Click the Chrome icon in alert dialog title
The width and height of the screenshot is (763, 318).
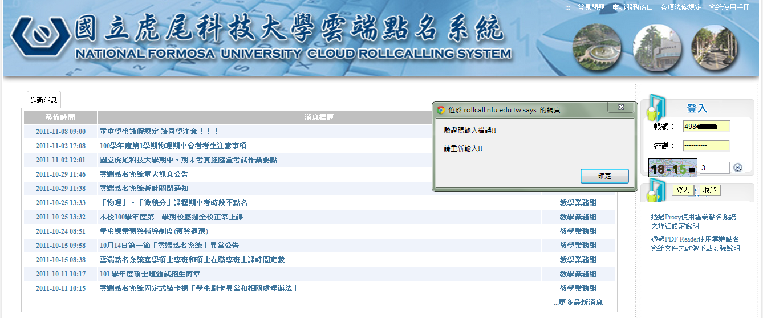[440, 110]
